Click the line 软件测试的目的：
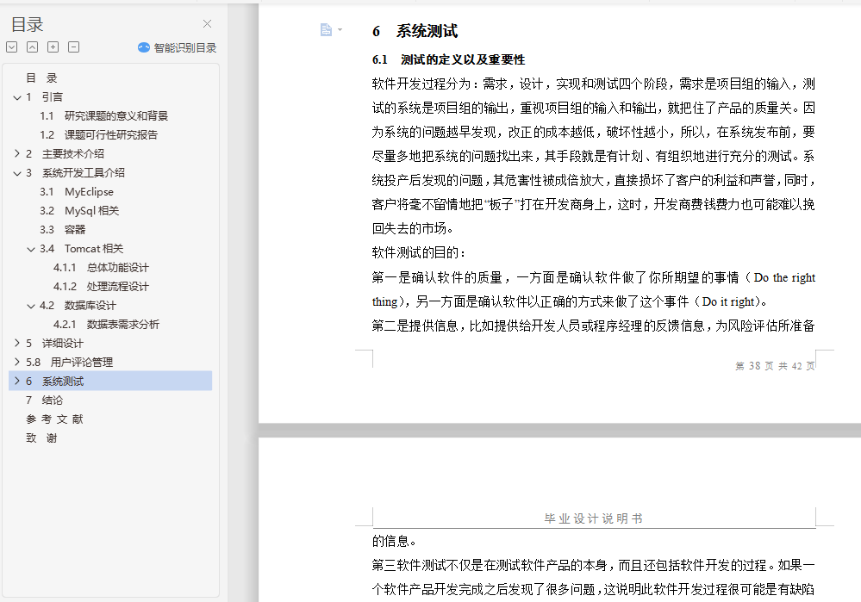This screenshot has width=861, height=602. [419, 253]
